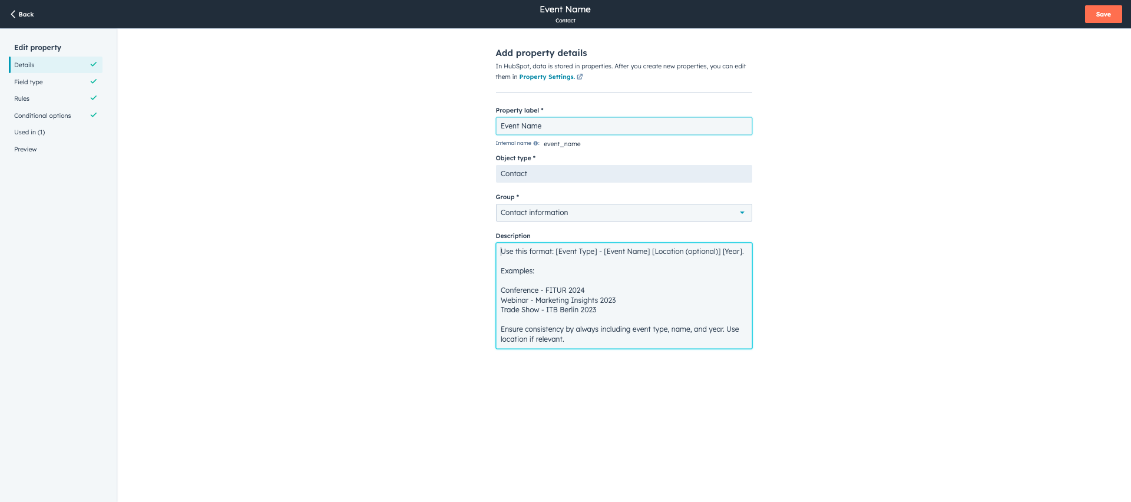Open the Preview section

[x=56, y=149]
